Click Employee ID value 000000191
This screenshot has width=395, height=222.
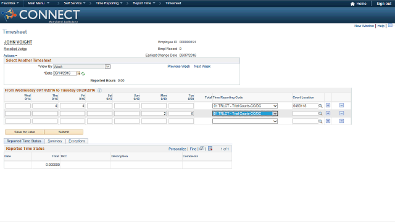tap(188, 42)
